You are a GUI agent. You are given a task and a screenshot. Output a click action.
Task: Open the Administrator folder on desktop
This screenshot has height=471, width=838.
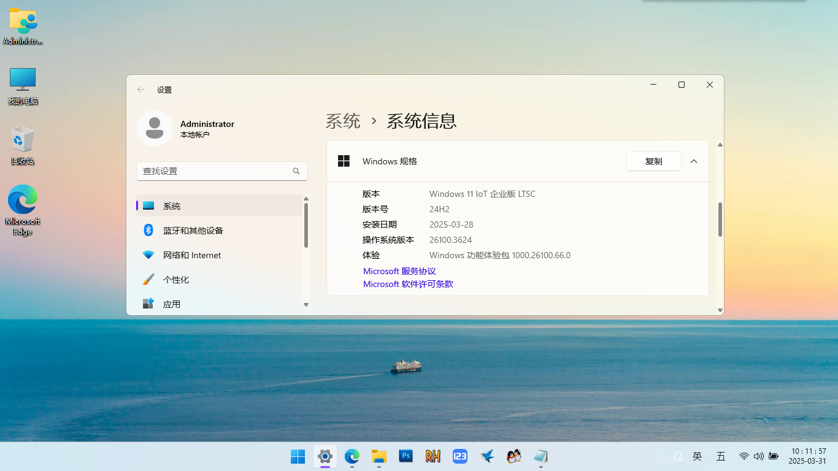click(x=23, y=27)
